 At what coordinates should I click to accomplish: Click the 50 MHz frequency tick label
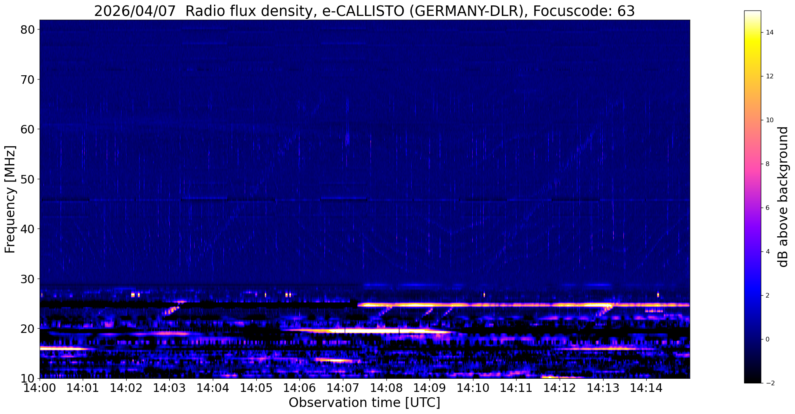[x=28, y=179]
